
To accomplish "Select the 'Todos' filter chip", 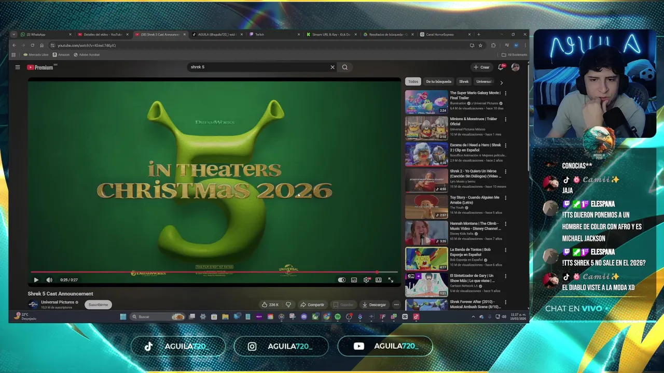I will pyautogui.click(x=413, y=81).
